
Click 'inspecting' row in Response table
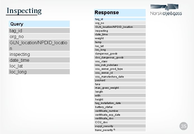pyautogui.click(x=120, y=31)
